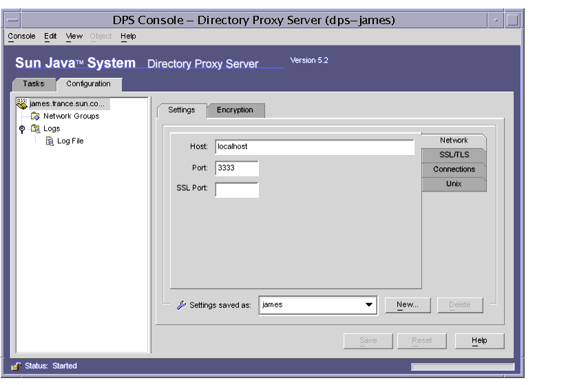Viewport: 566px width, 385px height.
Task: Click the empty SSL Port field
Action: coord(237,189)
